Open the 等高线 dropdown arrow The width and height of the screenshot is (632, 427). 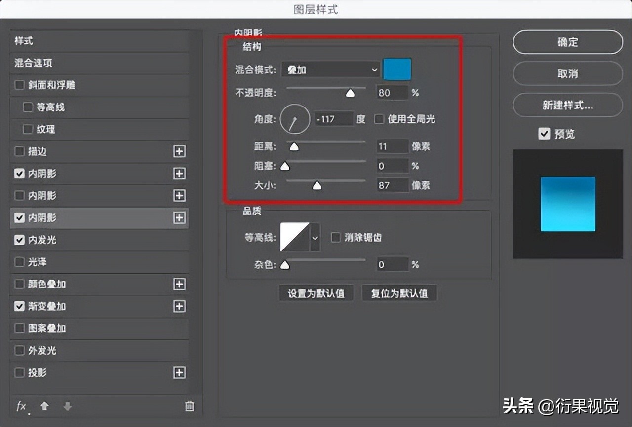[x=315, y=237]
